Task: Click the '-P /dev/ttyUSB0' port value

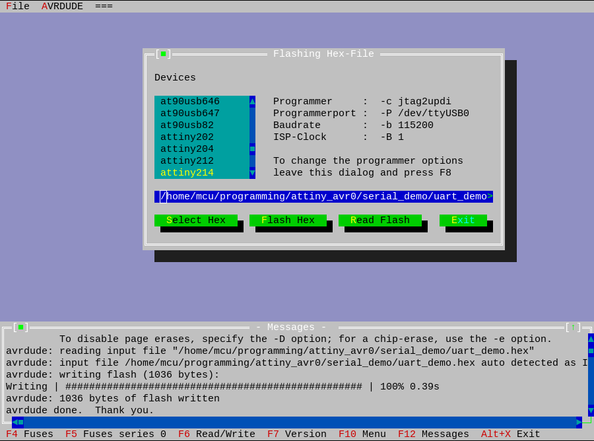Action: pyautogui.click(x=424, y=114)
